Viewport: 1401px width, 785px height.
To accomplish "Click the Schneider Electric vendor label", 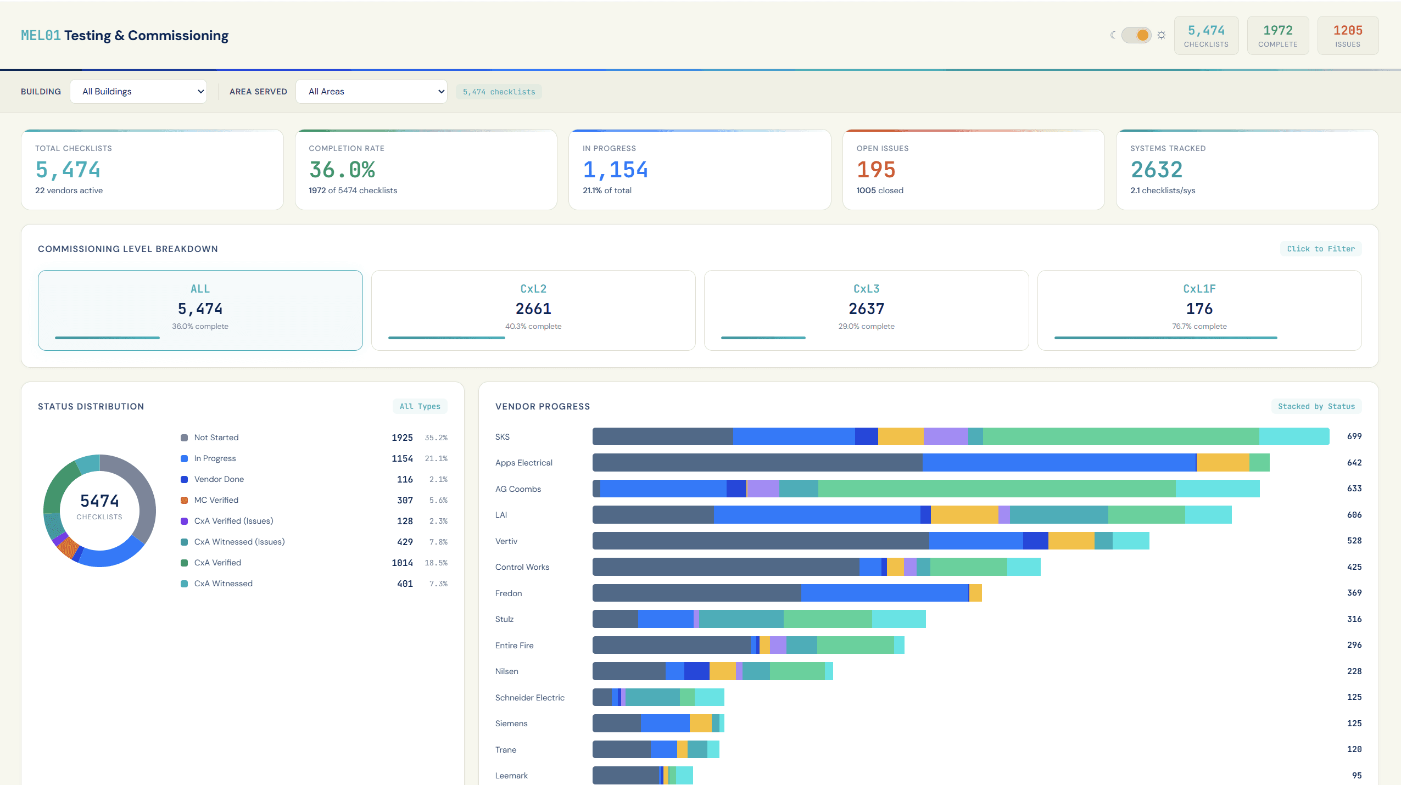I will (529, 697).
